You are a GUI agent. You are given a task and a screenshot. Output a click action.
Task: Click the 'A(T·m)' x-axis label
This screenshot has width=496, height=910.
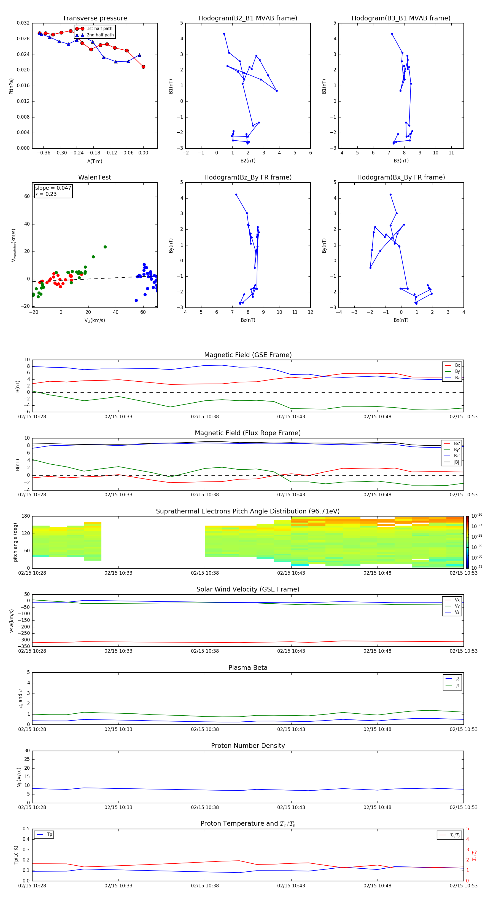coord(95,161)
